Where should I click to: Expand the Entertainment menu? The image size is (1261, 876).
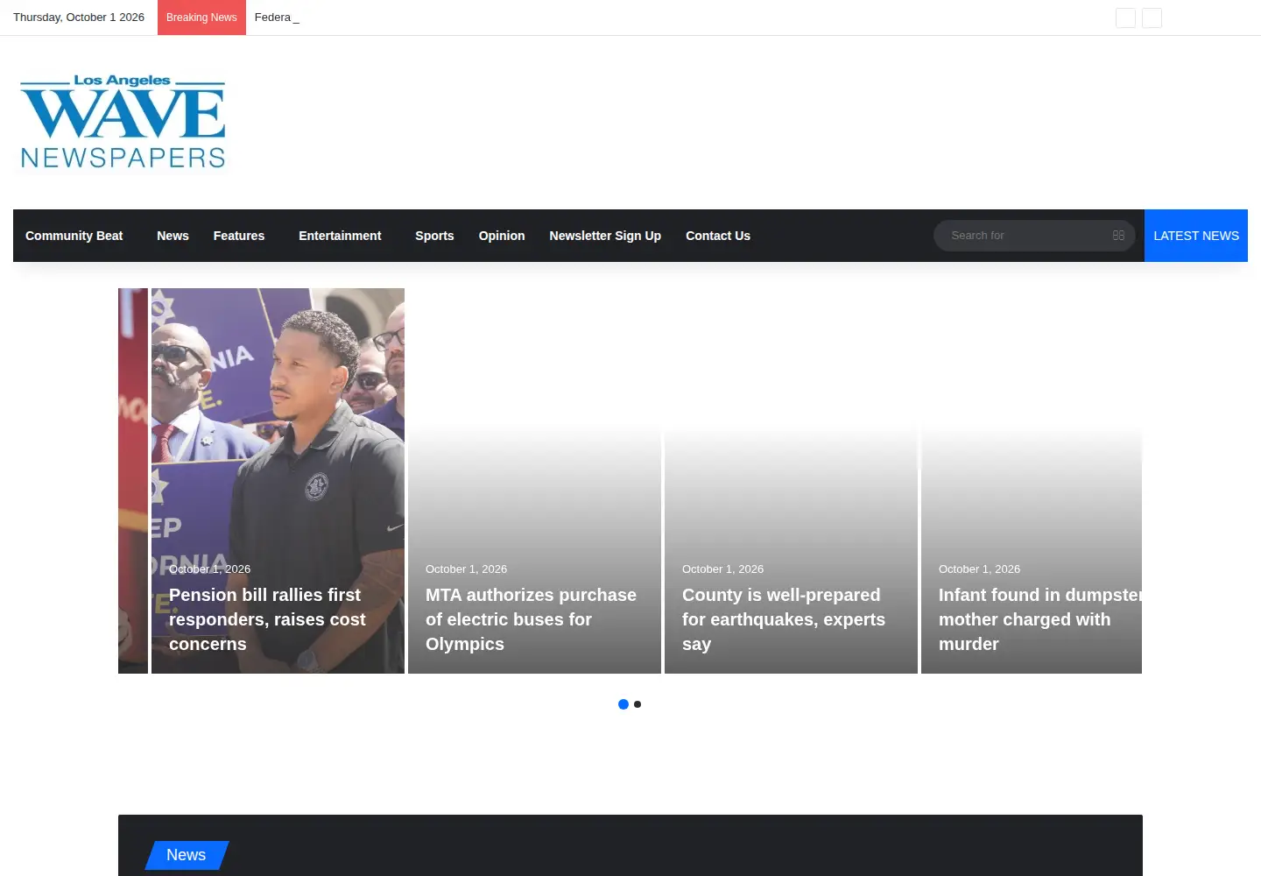click(x=340, y=236)
